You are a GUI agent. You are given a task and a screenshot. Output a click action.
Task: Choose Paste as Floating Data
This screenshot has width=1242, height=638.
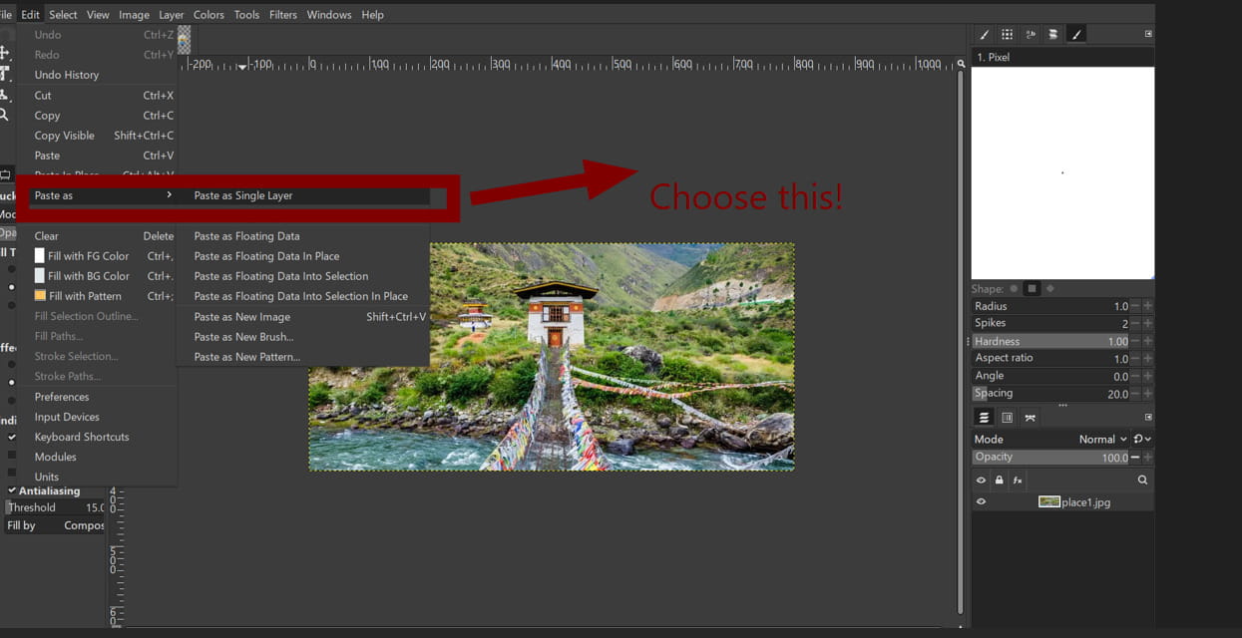click(x=303, y=236)
